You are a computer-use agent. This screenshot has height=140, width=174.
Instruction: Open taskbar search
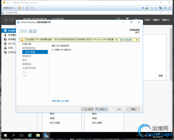(14, 135)
